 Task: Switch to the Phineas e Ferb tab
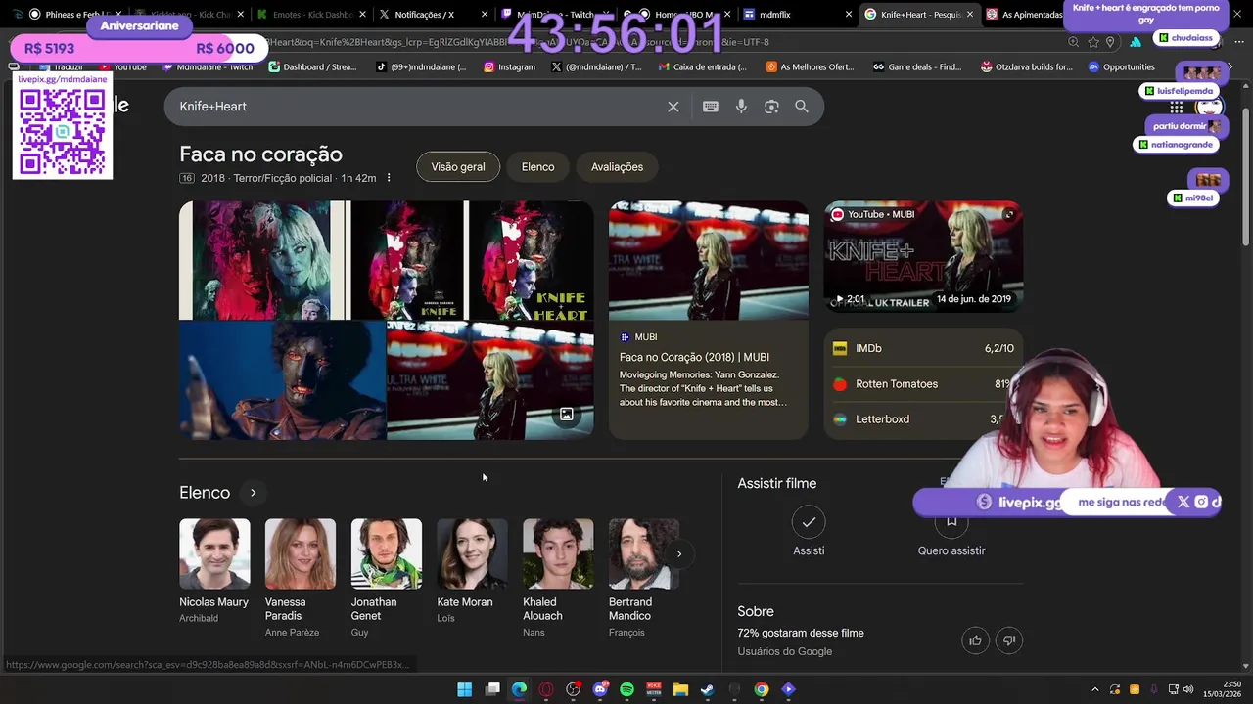tap(67, 15)
